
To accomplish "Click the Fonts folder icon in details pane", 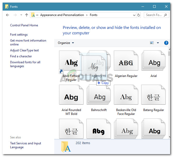I will pos(66,147).
